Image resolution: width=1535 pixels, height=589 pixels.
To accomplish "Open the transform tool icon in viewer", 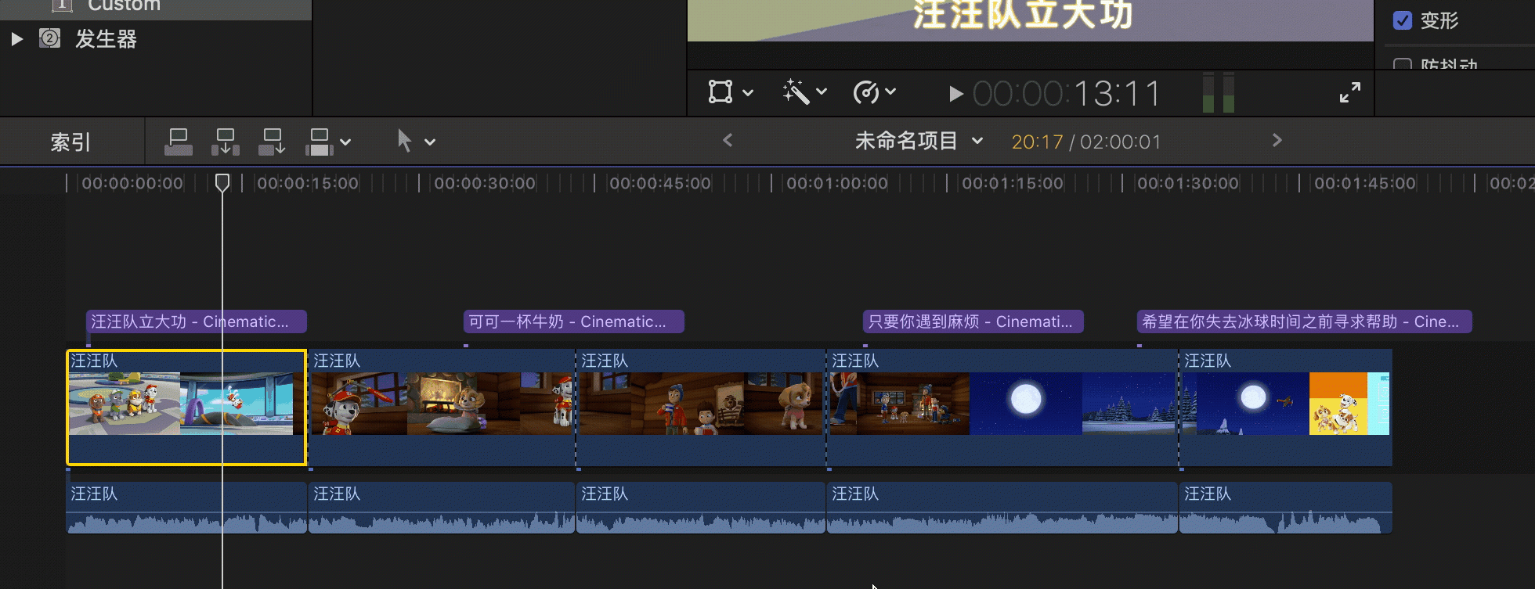I will click(720, 92).
